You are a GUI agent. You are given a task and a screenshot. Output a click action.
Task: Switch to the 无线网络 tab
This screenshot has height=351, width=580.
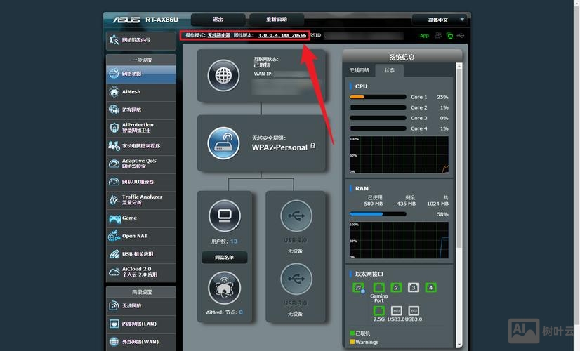[x=360, y=70]
